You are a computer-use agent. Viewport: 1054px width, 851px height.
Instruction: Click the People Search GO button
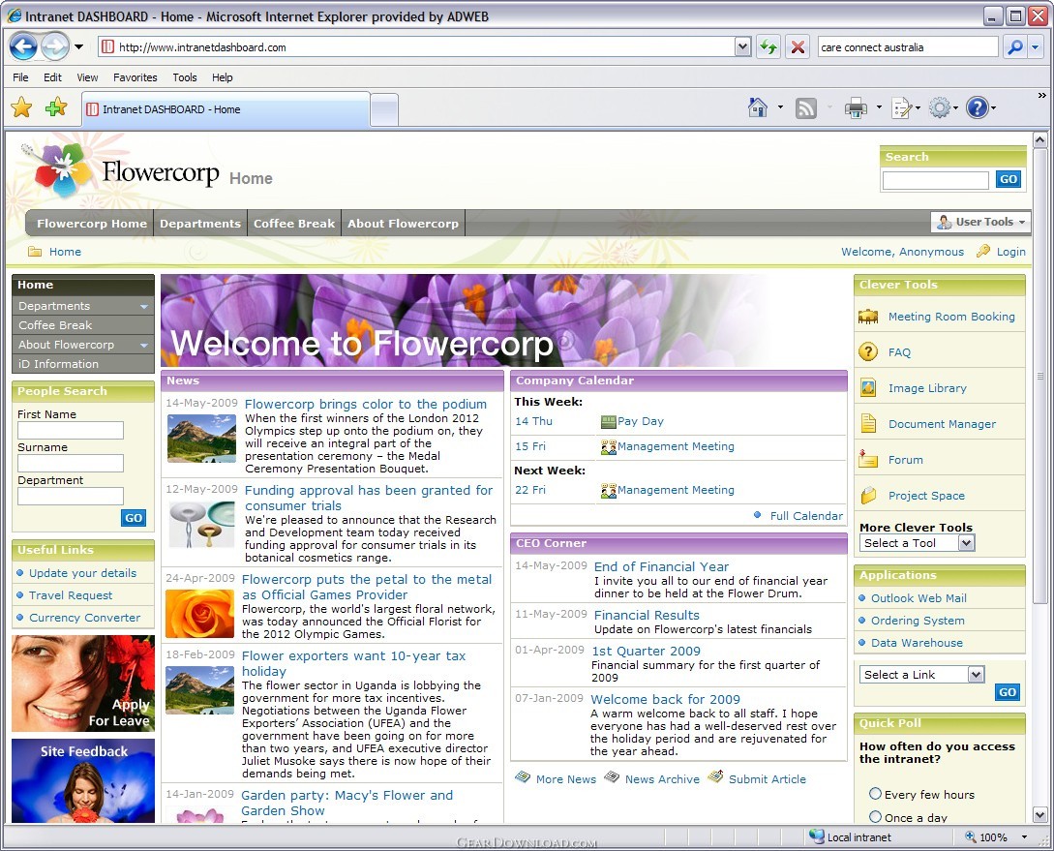pyautogui.click(x=134, y=518)
